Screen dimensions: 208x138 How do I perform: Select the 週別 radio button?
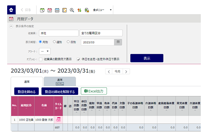point(54,42)
